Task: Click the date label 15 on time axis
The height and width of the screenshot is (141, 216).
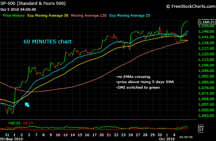Action: (x=80, y=135)
